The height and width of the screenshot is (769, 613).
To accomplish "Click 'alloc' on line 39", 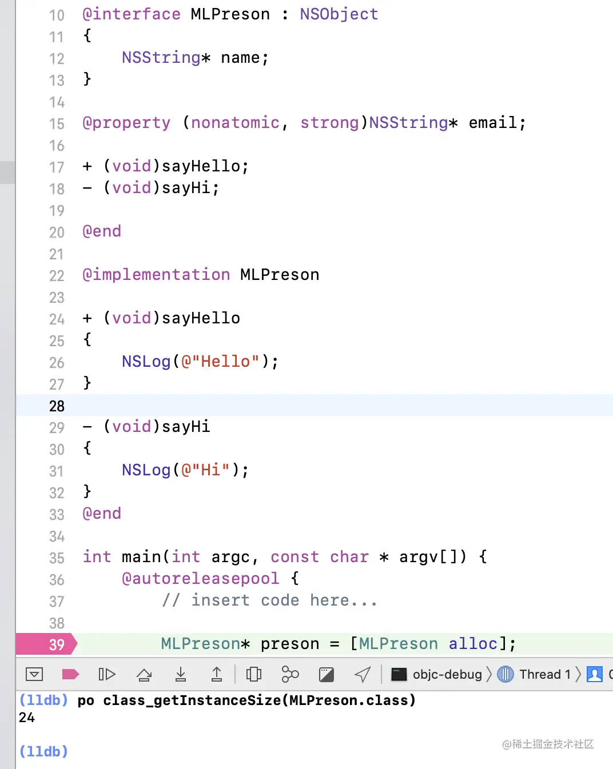I will point(473,644).
